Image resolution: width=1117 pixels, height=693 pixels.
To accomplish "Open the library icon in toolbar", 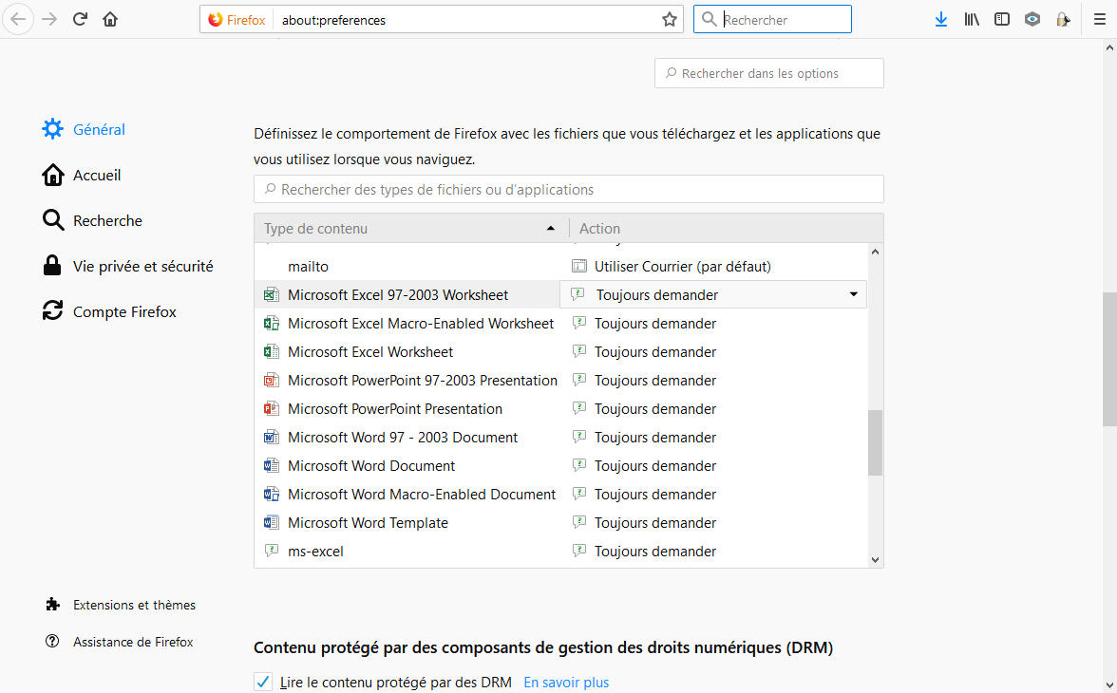I will (x=972, y=19).
